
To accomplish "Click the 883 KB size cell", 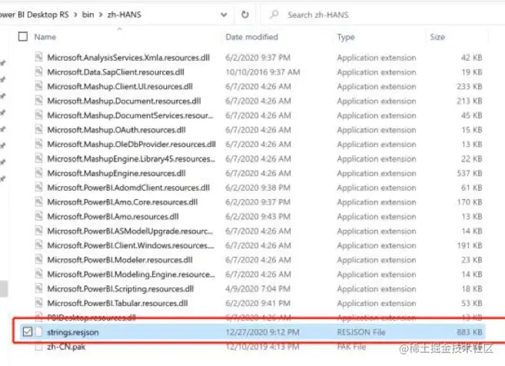I will [469, 332].
